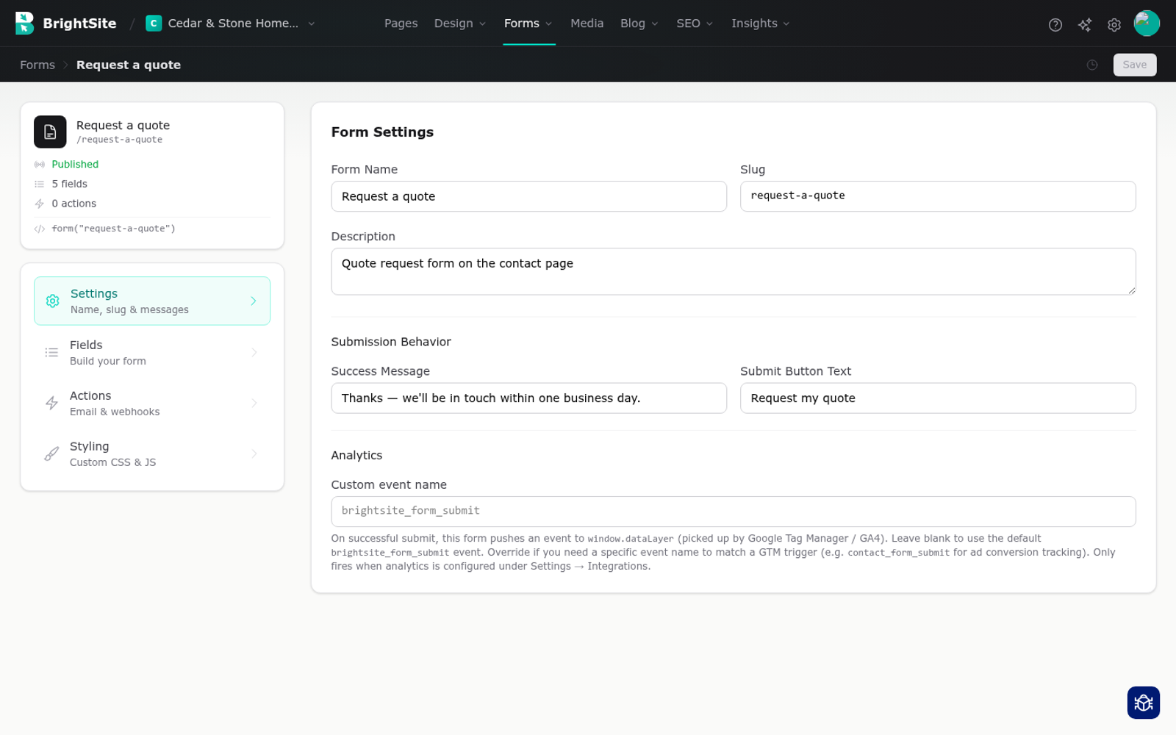The height and width of the screenshot is (735, 1176).
Task: Open the help question mark icon
Action: click(x=1055, y=25)
